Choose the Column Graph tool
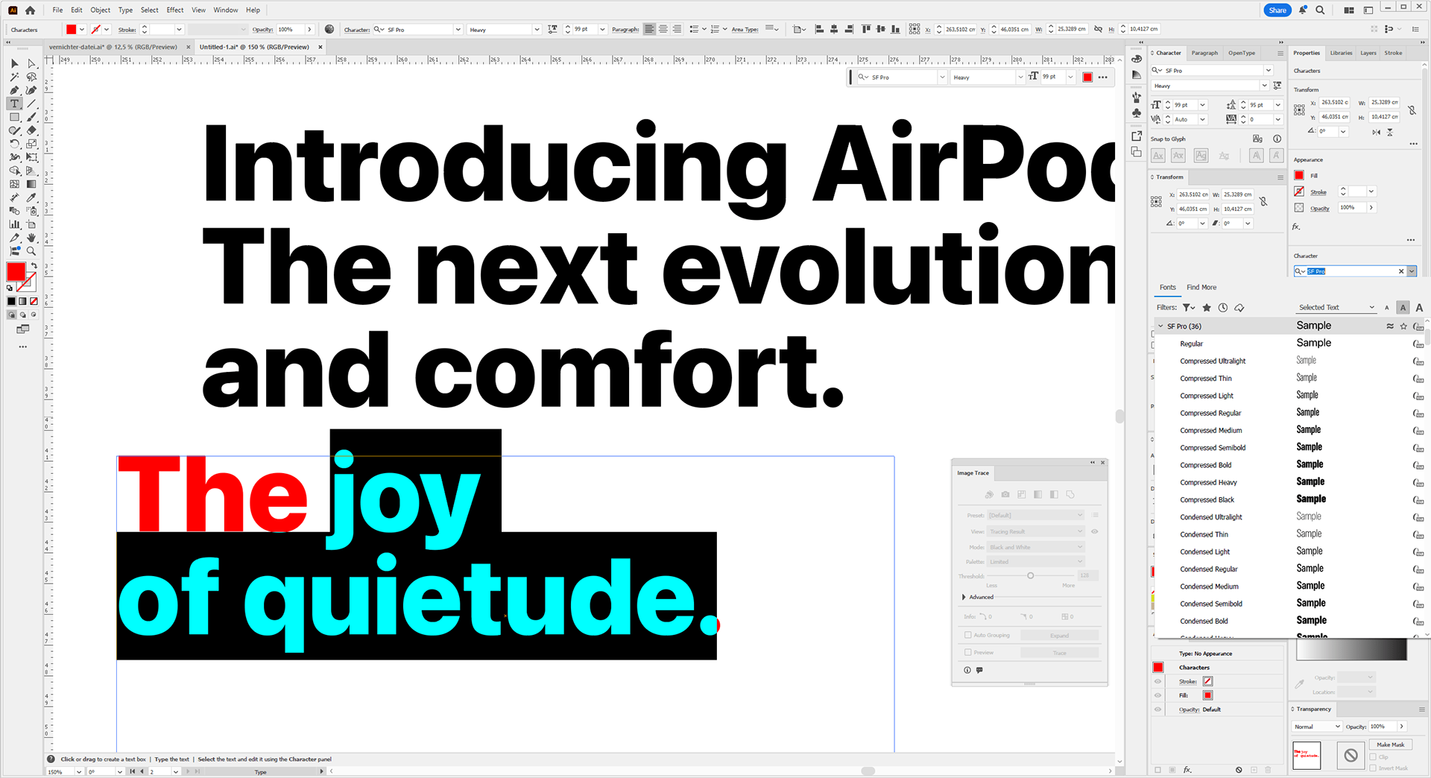Image resolution: width=1431 pixels, height=778 pixels. (14, 224)
